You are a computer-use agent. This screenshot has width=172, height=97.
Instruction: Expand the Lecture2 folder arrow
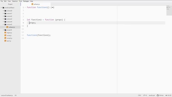3,16
